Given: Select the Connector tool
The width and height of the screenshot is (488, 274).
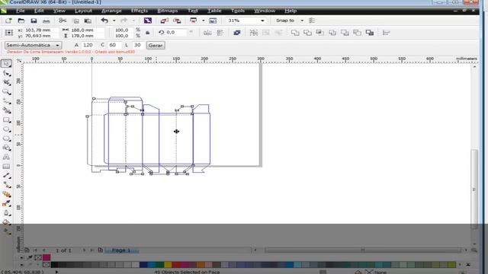Looking at the screenshot, I should point(6,185).
